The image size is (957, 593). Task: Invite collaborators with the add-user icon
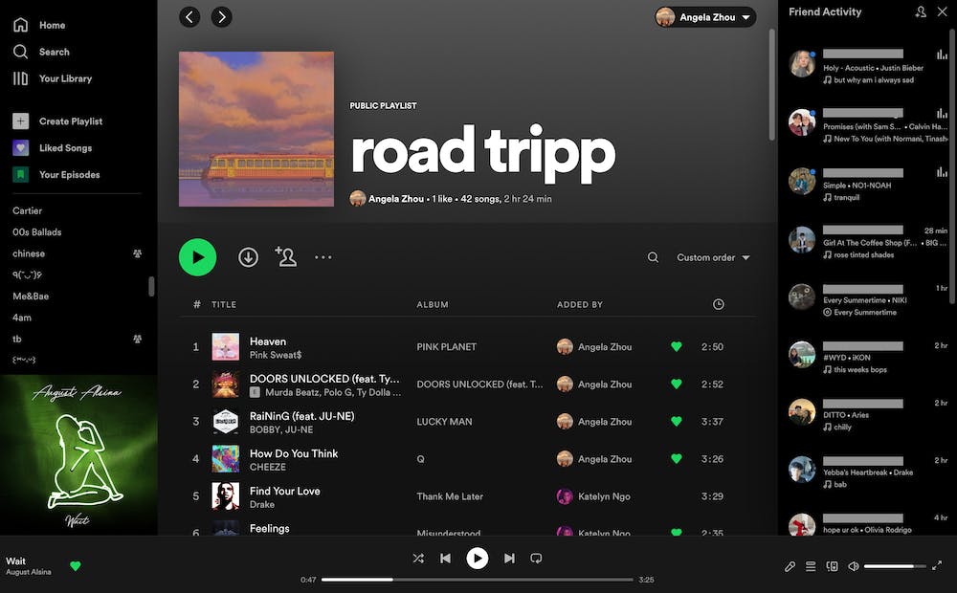pyautogui.click(x=285, y=257)
